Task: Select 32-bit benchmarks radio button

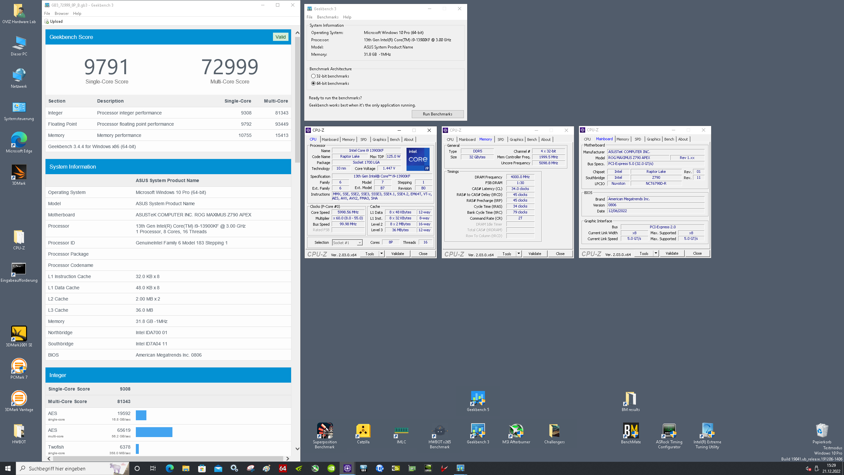Action: click(x=313, y=76)
